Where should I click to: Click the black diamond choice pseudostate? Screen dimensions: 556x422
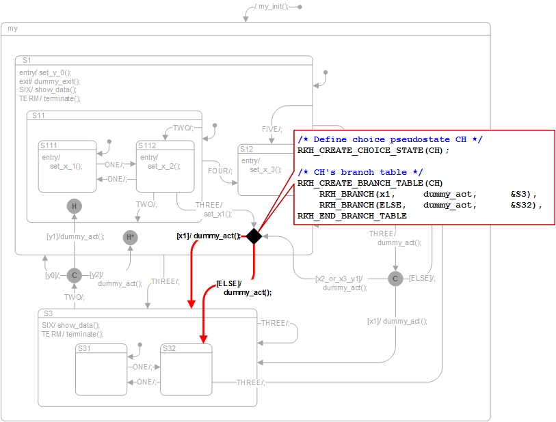click(254, 236)
